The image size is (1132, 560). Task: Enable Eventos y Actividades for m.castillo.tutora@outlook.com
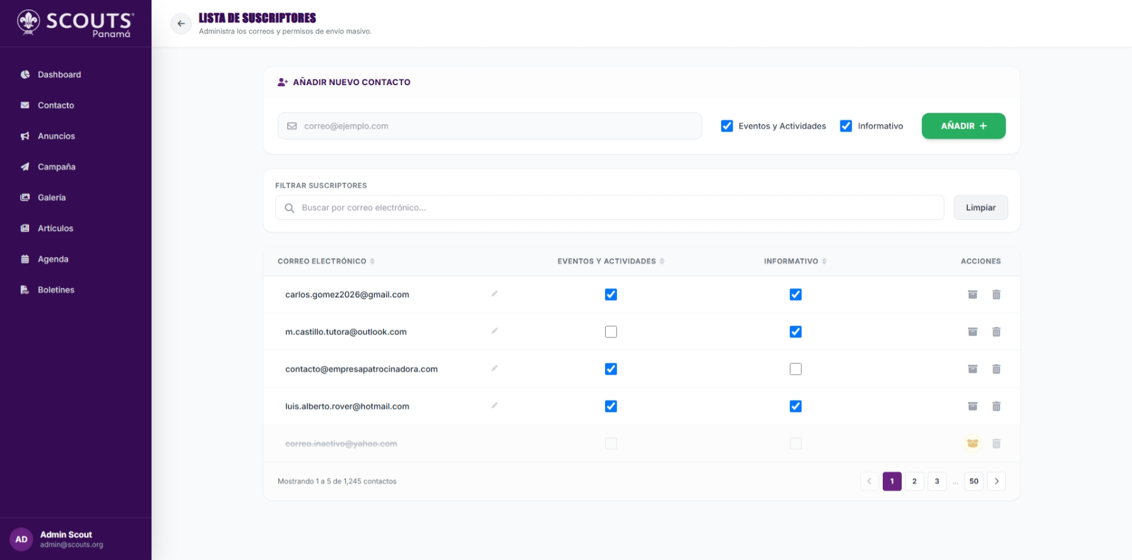click(611, 332)
